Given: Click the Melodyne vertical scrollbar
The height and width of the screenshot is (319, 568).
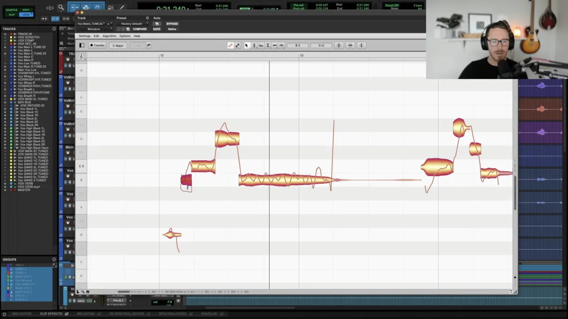Looking at the screenshot, I should click(x=515, y=192).
